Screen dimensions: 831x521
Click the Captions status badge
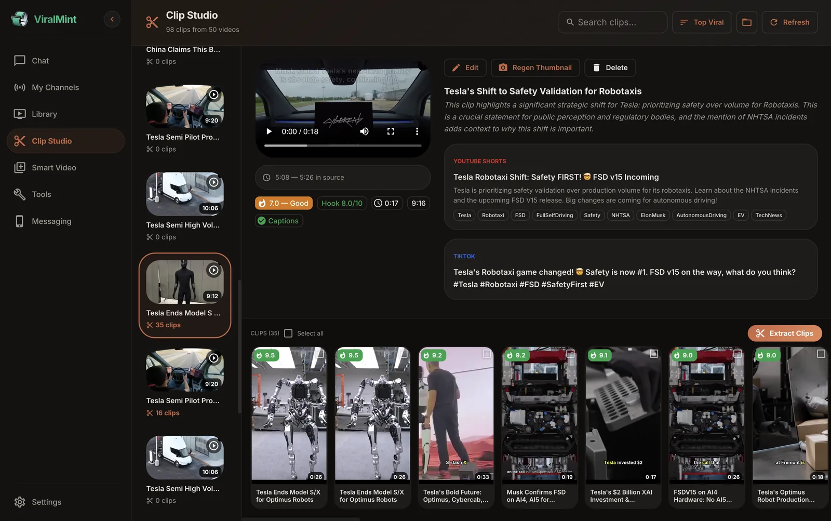click(x=278, y=221)
